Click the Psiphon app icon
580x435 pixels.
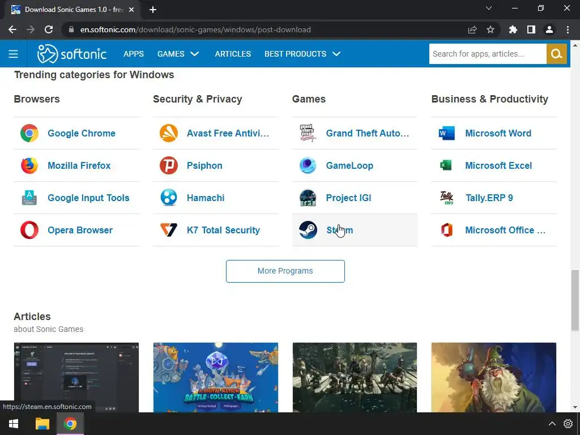click(169, 165)
